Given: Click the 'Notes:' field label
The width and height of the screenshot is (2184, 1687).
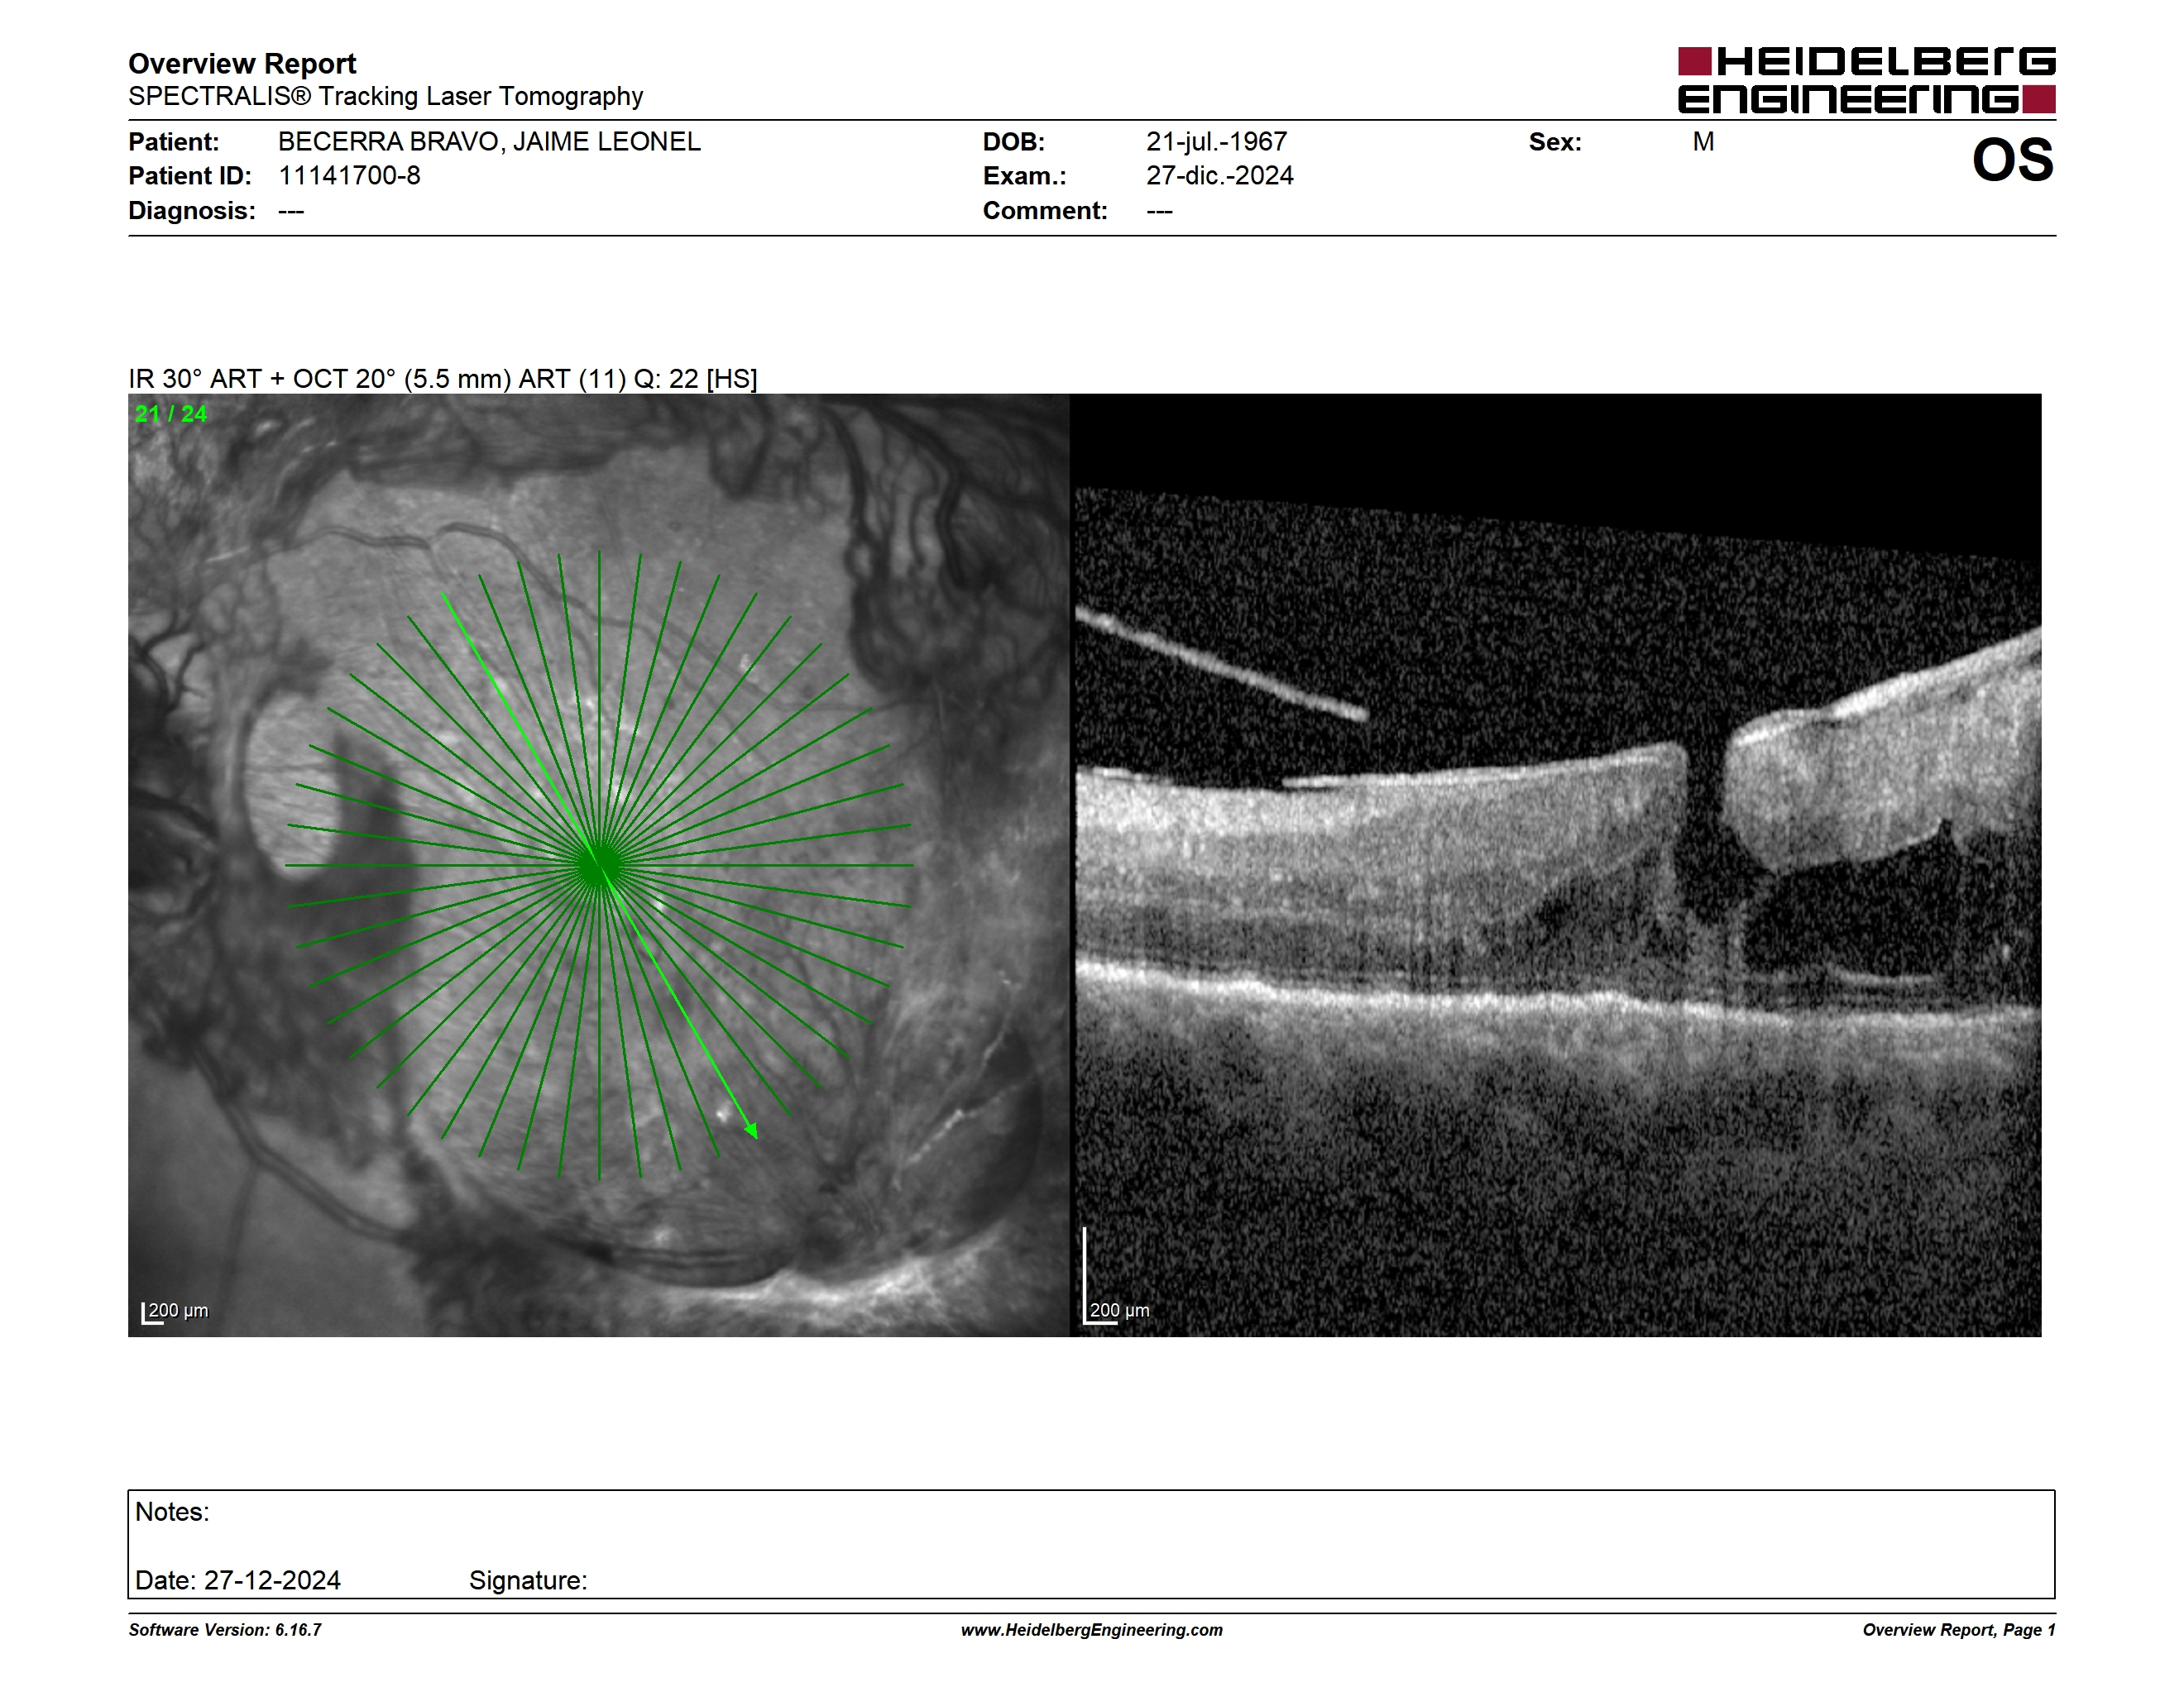Looking at the screenshot, I should [172, 1511].
